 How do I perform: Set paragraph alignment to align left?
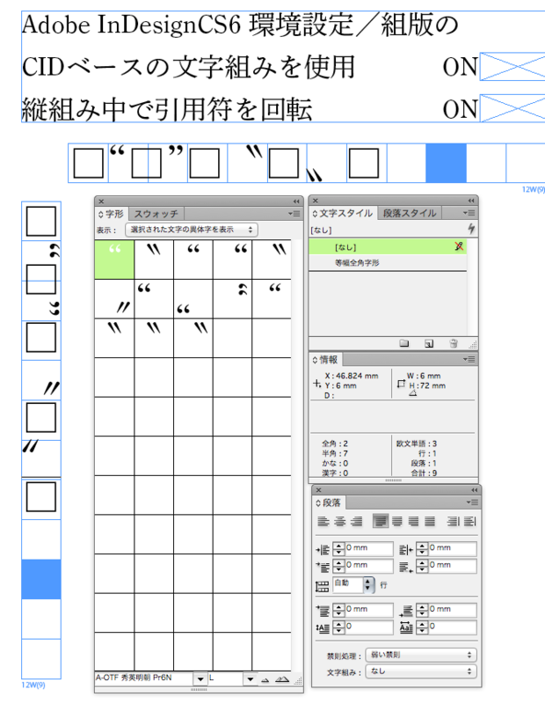323,521
